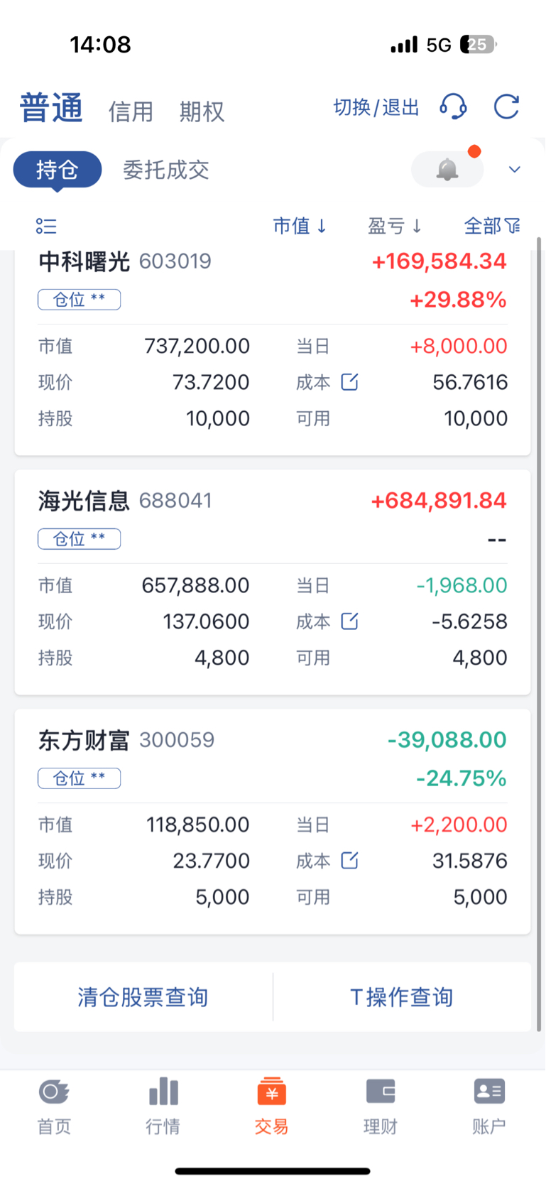The width and height of the screenshot is (546, 1186).
Task: Sort holdings by 盈亏
Action: pyautogui.click(x=395, y=226)
